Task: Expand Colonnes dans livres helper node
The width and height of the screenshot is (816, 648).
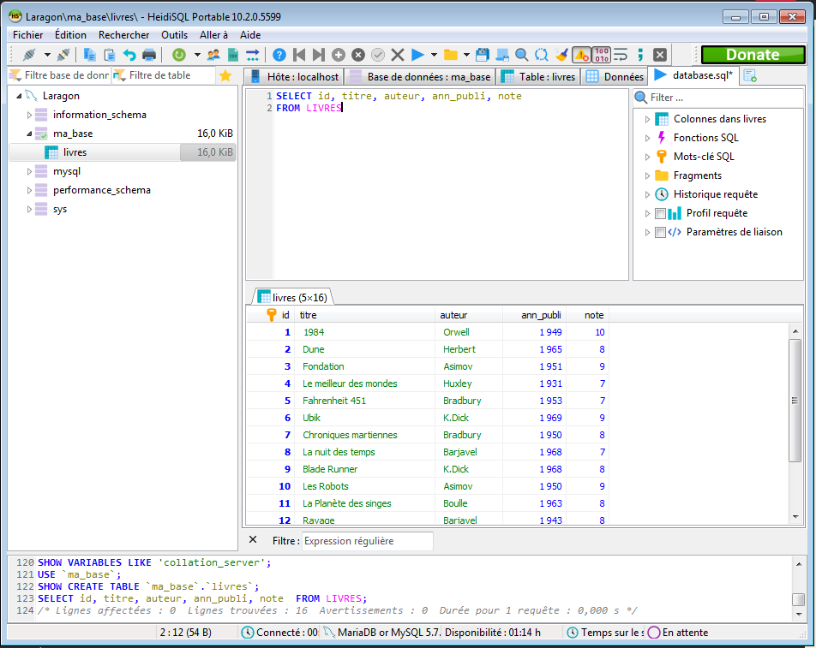Action: tap(647, 119)
